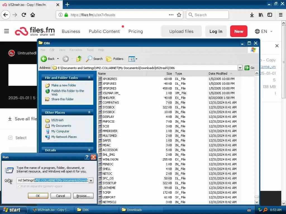Click Publish this folder to the Web

[68, 93]
